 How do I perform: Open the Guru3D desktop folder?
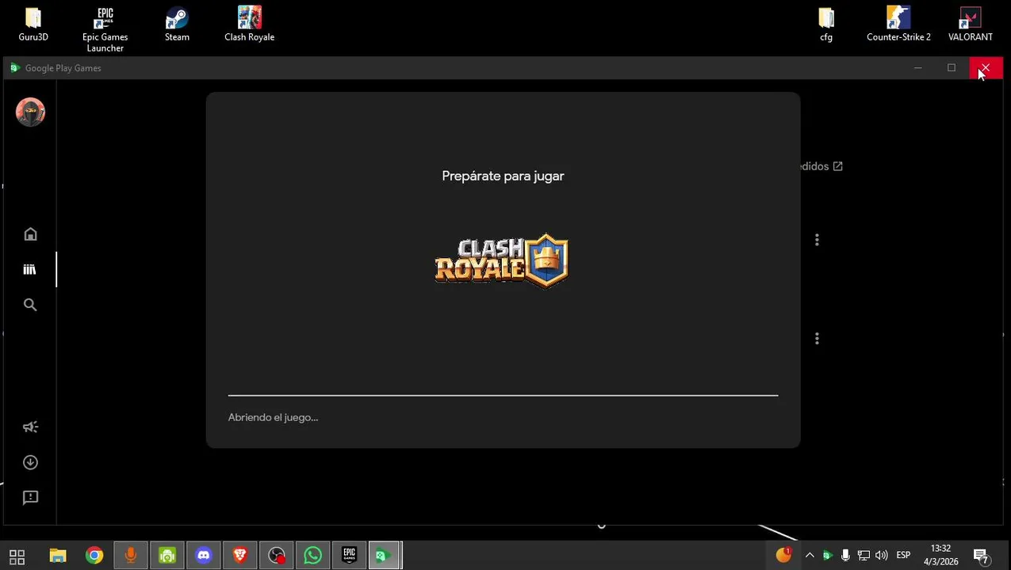pos(33,24)
